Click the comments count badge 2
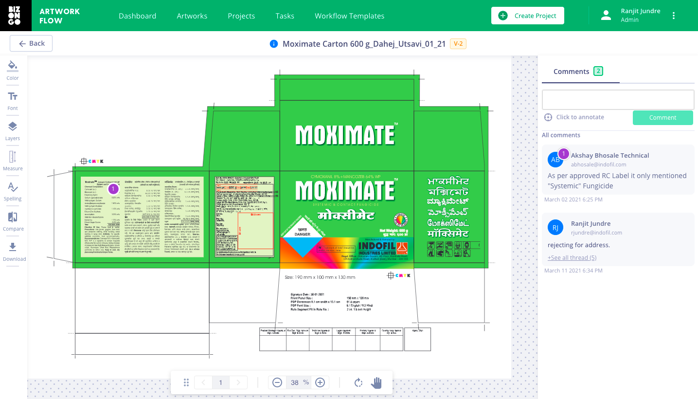Image resolution: width=698 pixels, height=399 pixels. tap(598, 71)
